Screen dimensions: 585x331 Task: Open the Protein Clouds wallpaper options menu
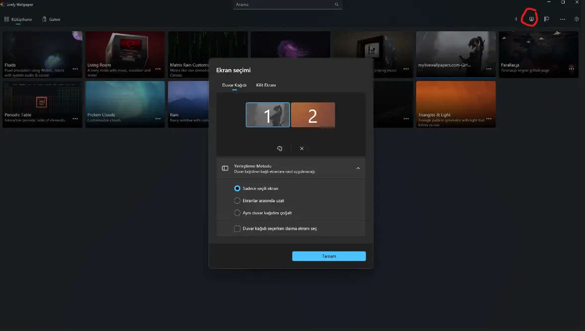[x=158, y=119]
